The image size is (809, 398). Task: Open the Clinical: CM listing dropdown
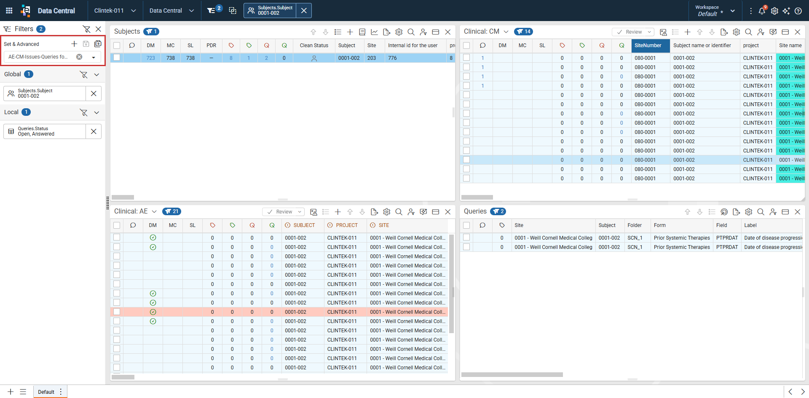point(506,32)
